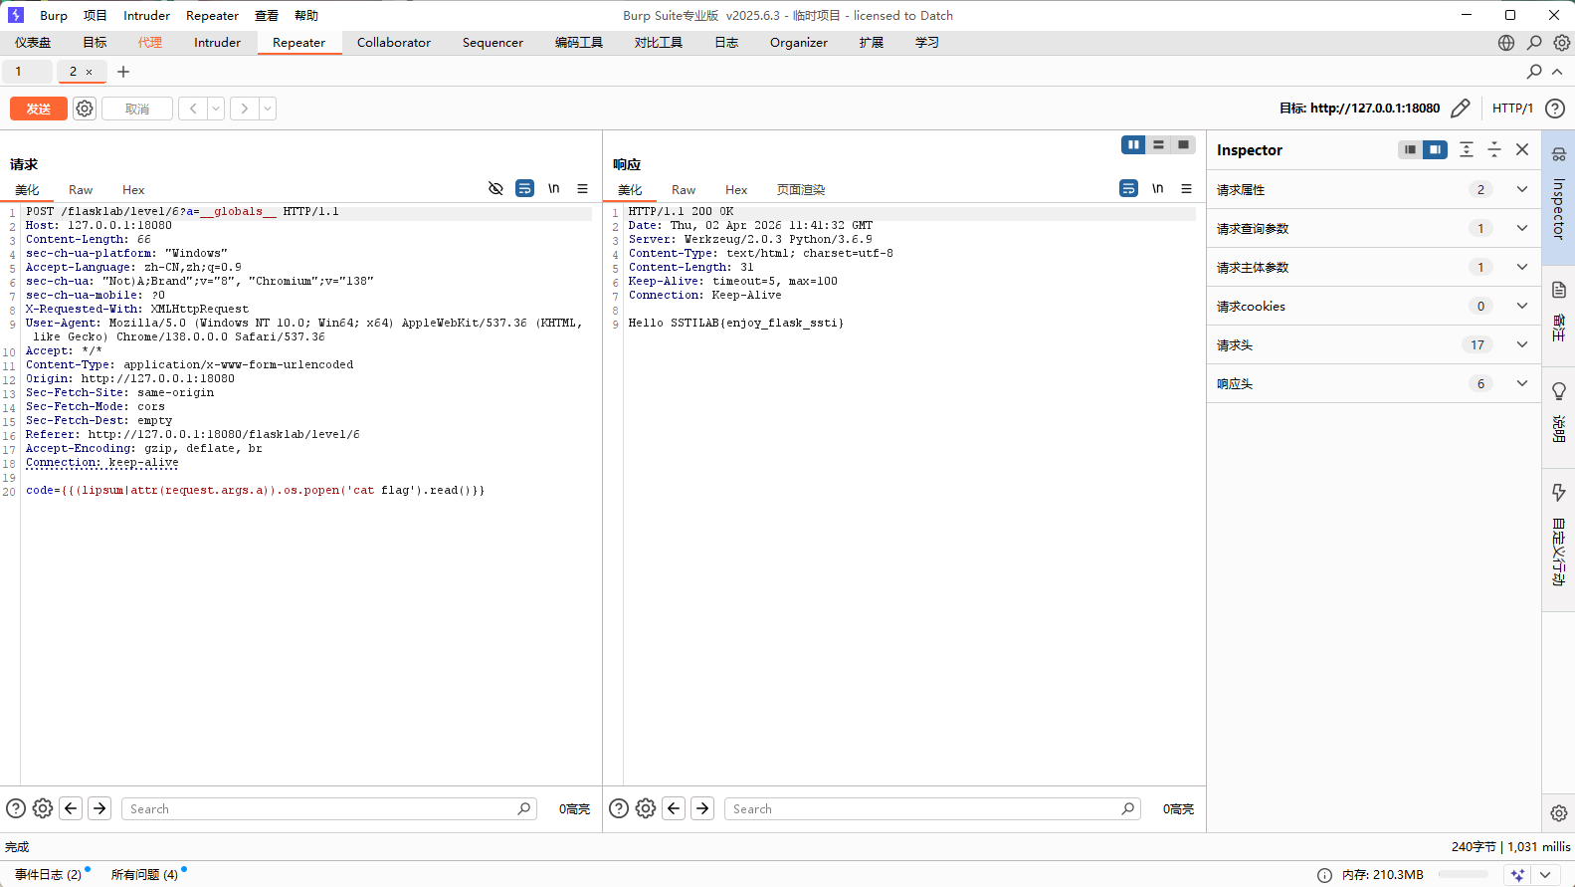Expand all Inspector sections
The height and width of the screenshot is (887, 1575).
pos(1467,149)
